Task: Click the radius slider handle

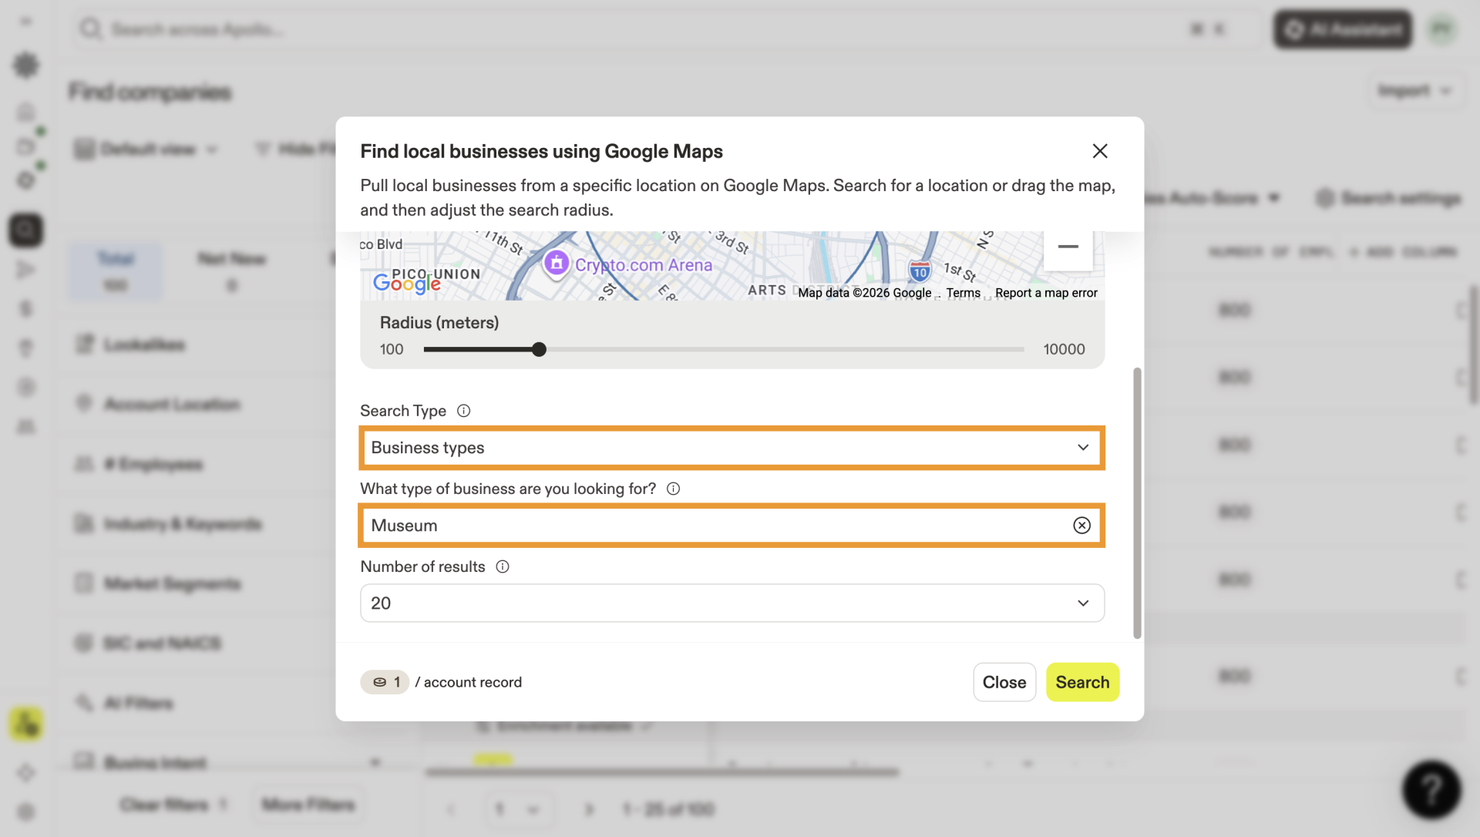Action: [x=539, y=350]
